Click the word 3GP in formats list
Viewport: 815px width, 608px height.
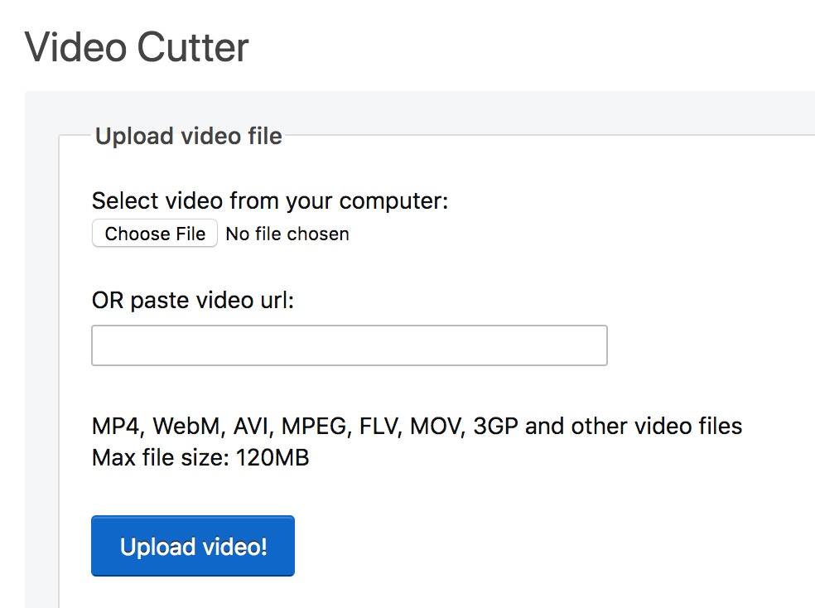[495, 426]
